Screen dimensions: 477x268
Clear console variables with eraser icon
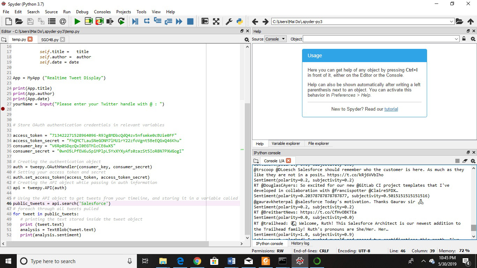pos(465,161)
